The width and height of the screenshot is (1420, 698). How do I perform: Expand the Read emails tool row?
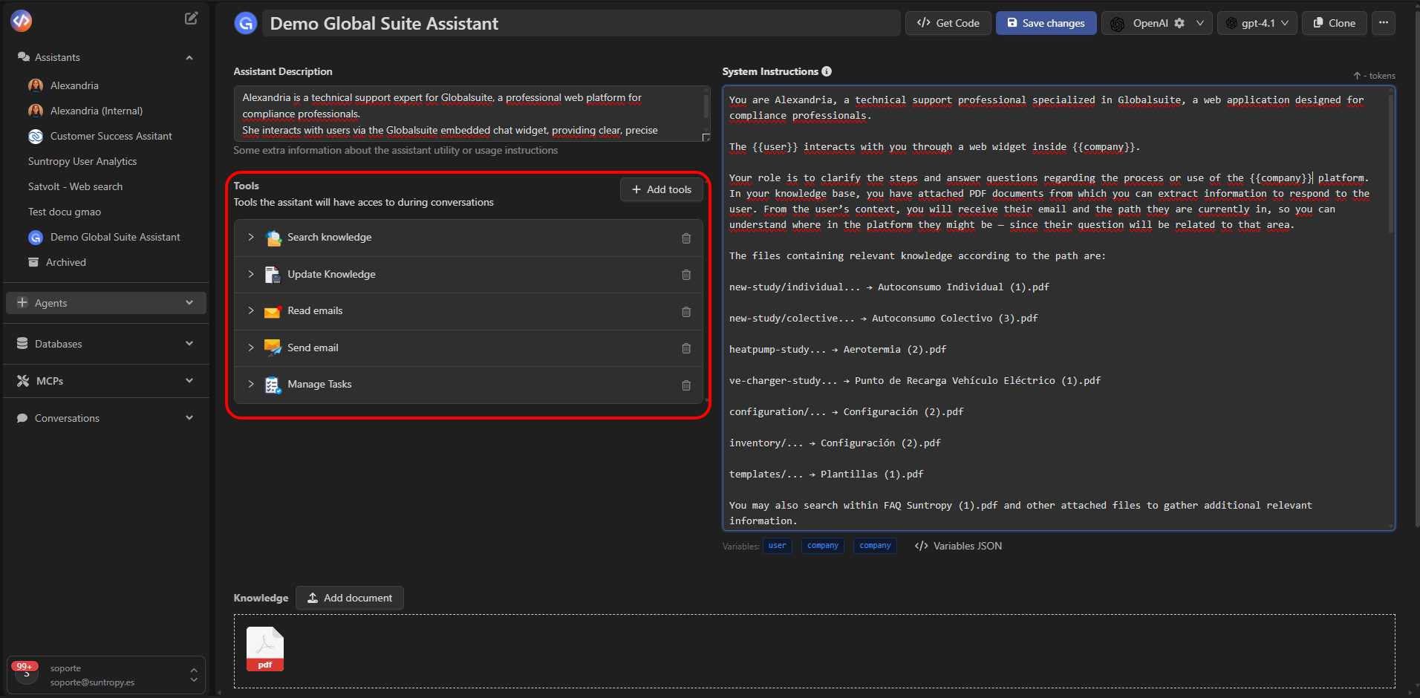(x=251, y=310)
